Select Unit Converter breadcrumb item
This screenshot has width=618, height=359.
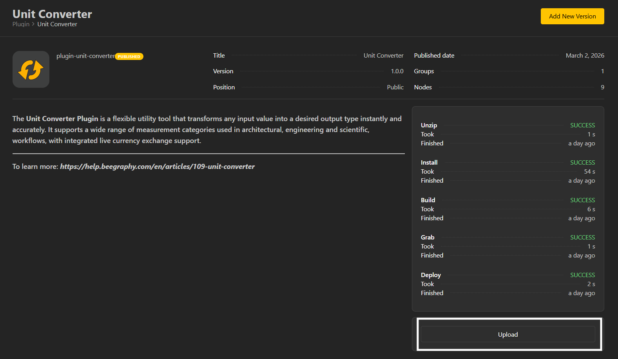pyautogui.click(x=57, y=24)
